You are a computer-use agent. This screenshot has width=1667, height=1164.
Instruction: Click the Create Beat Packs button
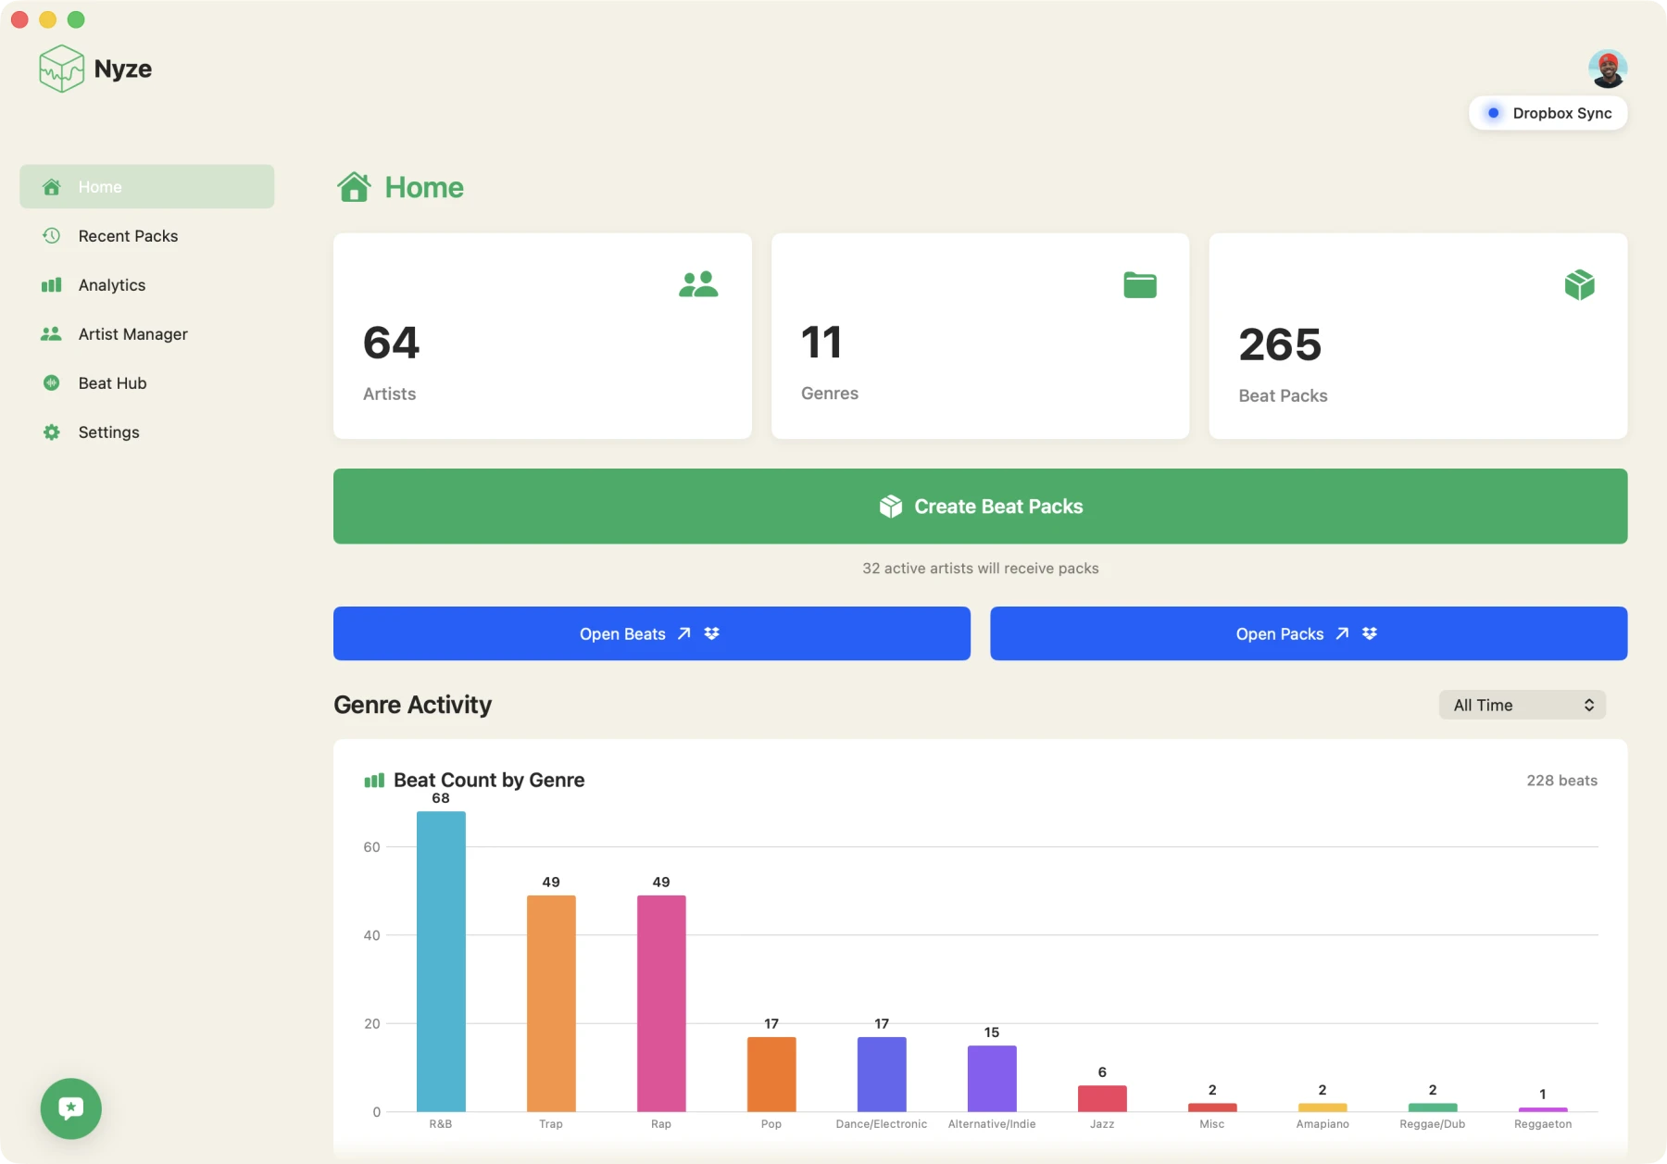[x=980, y=507]
